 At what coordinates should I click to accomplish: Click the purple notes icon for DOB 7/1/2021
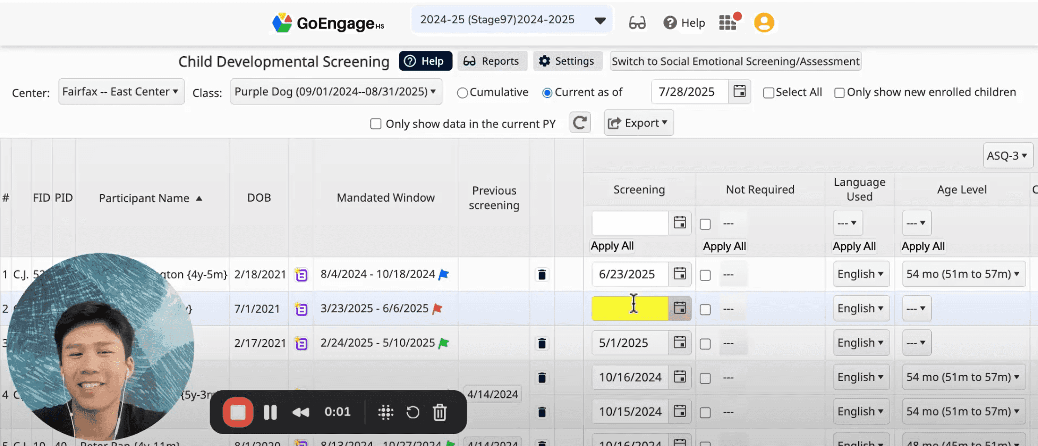tap(301, 309)
